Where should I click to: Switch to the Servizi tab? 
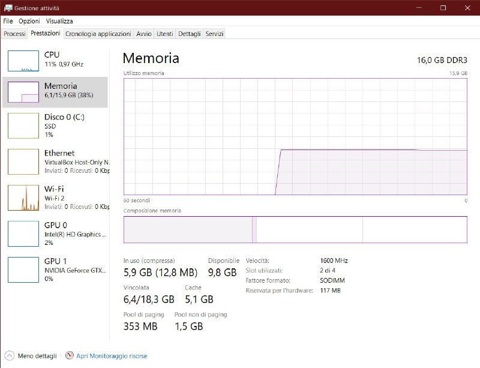214,34
